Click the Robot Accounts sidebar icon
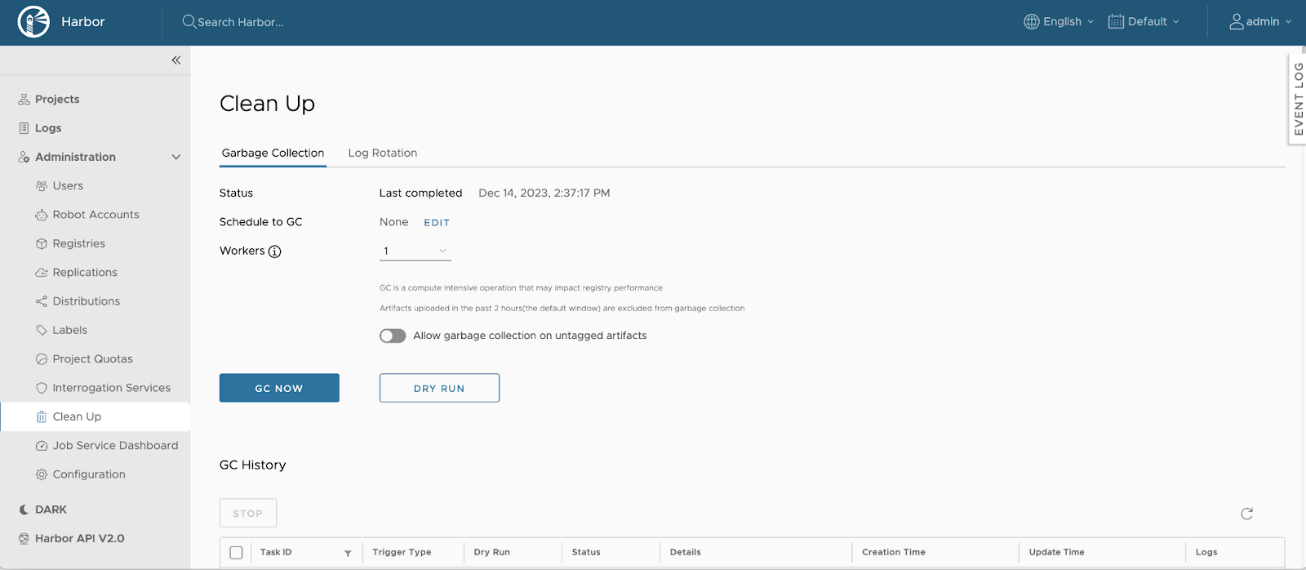This screenshot has width=1306, height=570. (42, 215)
